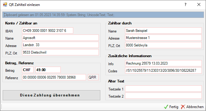Click the 'Zahlbar durch' group heading

pyautogui.click(x=120, y=23)
